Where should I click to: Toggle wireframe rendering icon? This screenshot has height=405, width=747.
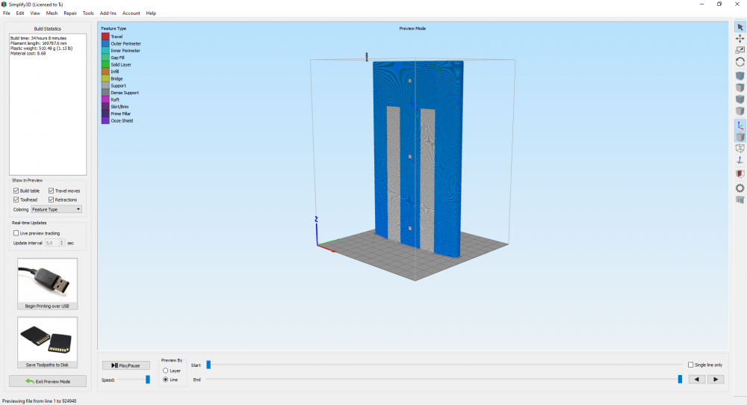[x=740, y=148]
